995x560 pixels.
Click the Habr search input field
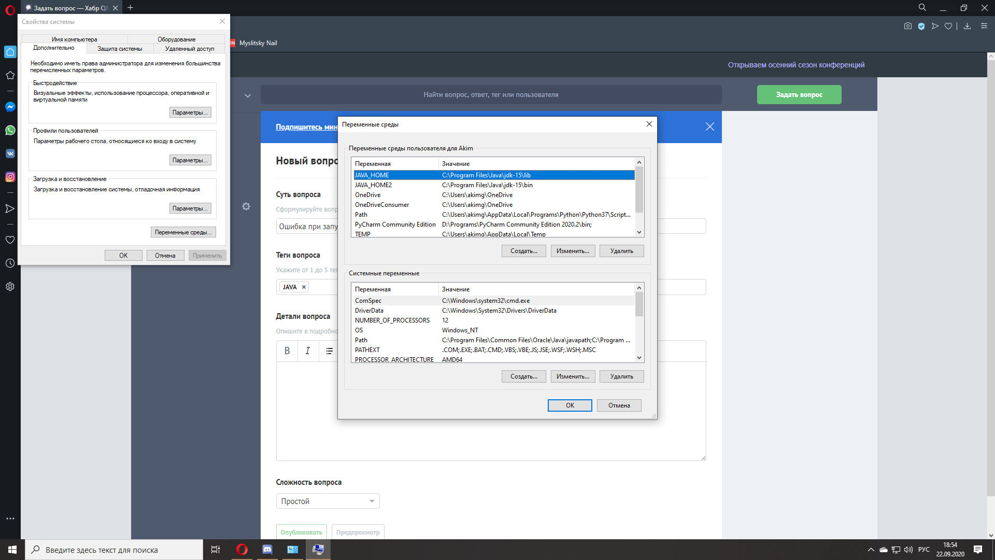coord(491,95)
